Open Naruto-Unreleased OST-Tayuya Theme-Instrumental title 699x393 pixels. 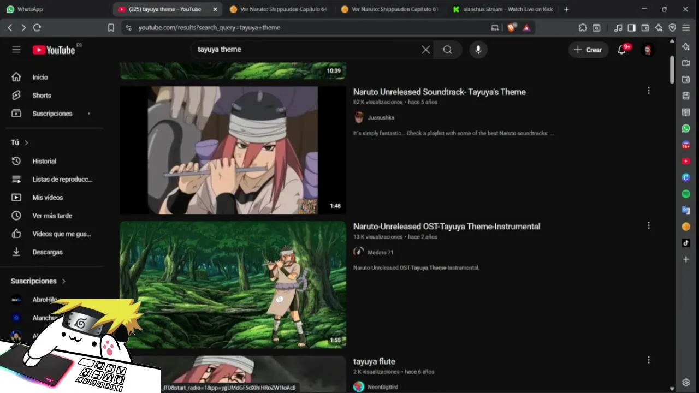(x=447, y=227)
